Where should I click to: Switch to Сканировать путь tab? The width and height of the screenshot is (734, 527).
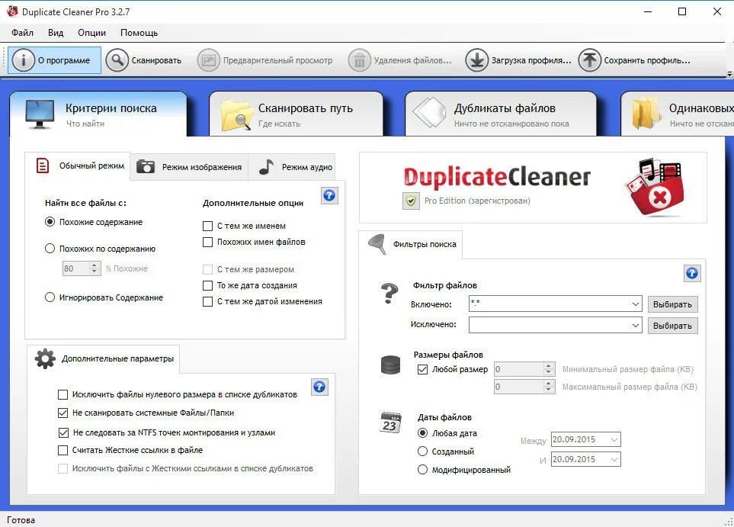coord(296,114)
